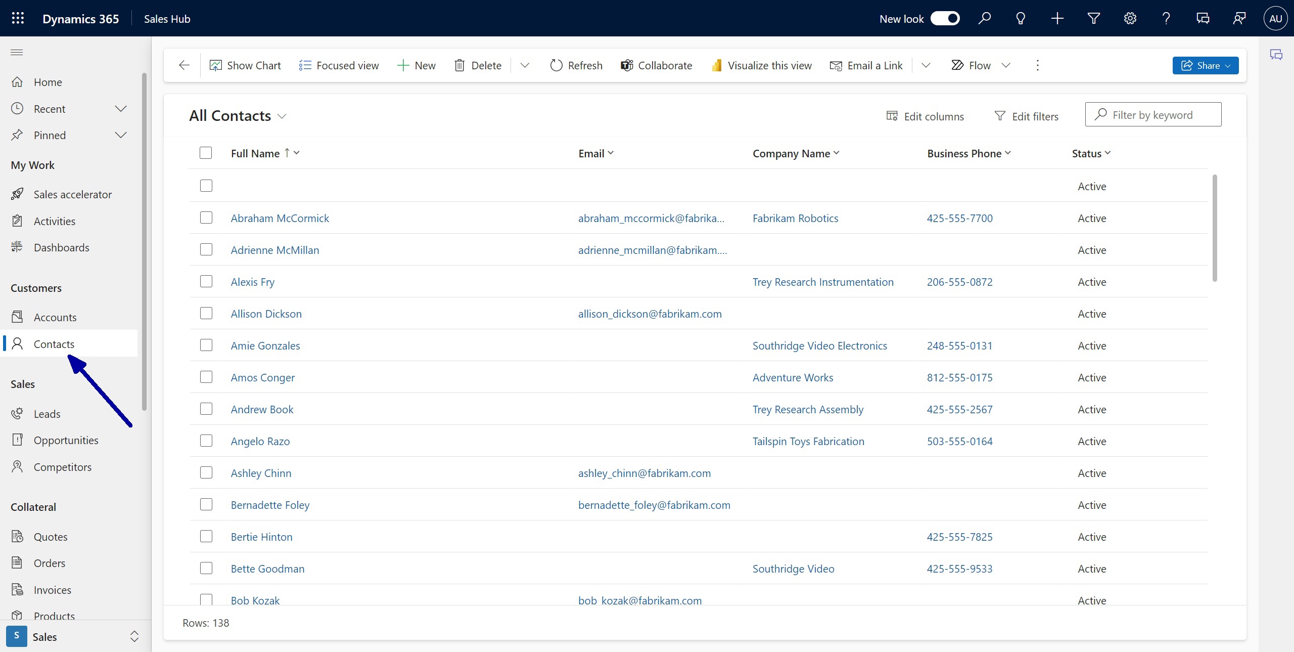Open the advanced find funnel icon
1294x652 pixels.
pyautogui.click(x=1093, y=19)
